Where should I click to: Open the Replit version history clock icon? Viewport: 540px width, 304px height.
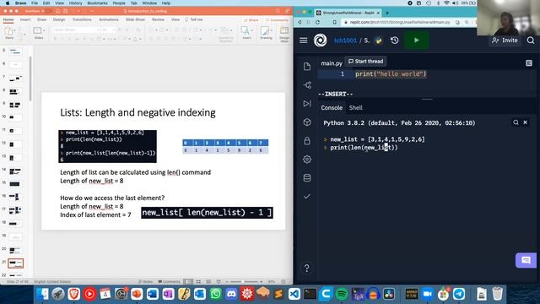pyautogui.click(x=395, y=41)
